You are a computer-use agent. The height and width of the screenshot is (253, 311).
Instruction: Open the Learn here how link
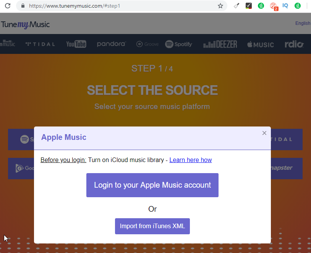pyautogui.click(x=191, y=160)
